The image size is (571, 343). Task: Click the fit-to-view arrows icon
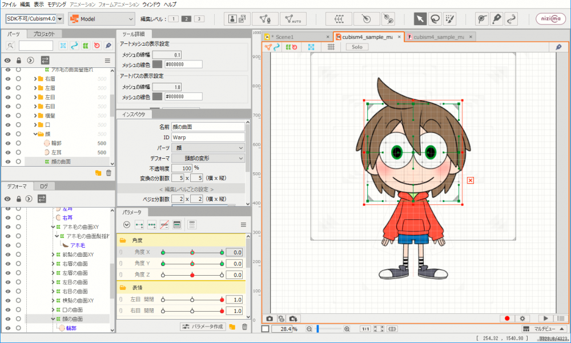(379, 329)
